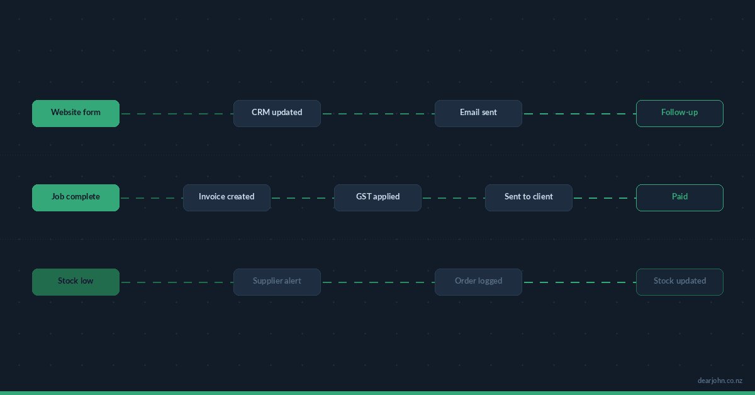Open the dearjohn.co.nz link
The height and width of the screenshot is (395, 755).
coord(719,380)
